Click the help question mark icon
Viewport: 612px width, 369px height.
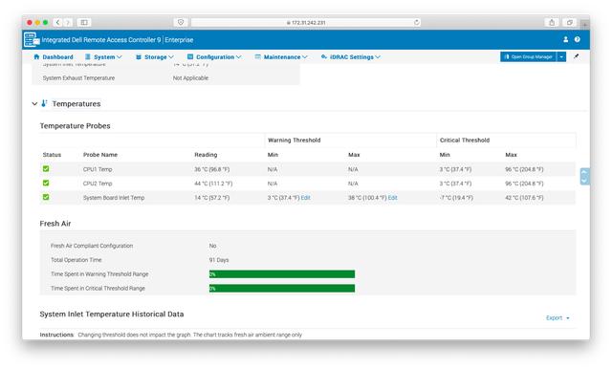(x=578, y=39)
